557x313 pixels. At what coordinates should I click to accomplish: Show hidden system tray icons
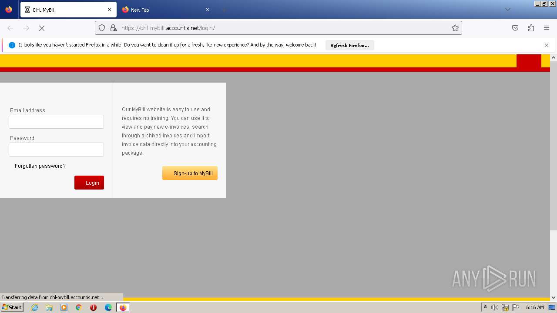tap(485, 307)
